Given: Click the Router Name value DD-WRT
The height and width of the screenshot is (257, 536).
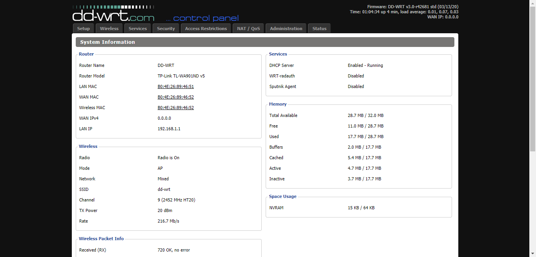Looking at the screenshot, I should tap(166, 65).
